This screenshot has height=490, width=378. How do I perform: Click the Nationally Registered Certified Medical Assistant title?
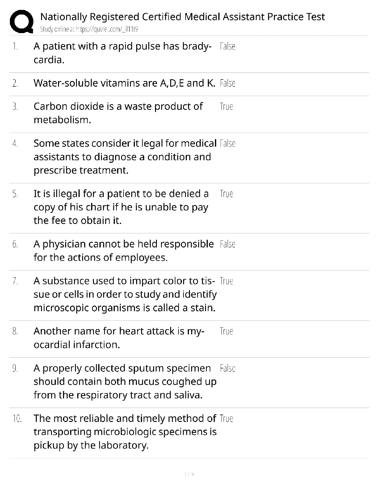182,17
